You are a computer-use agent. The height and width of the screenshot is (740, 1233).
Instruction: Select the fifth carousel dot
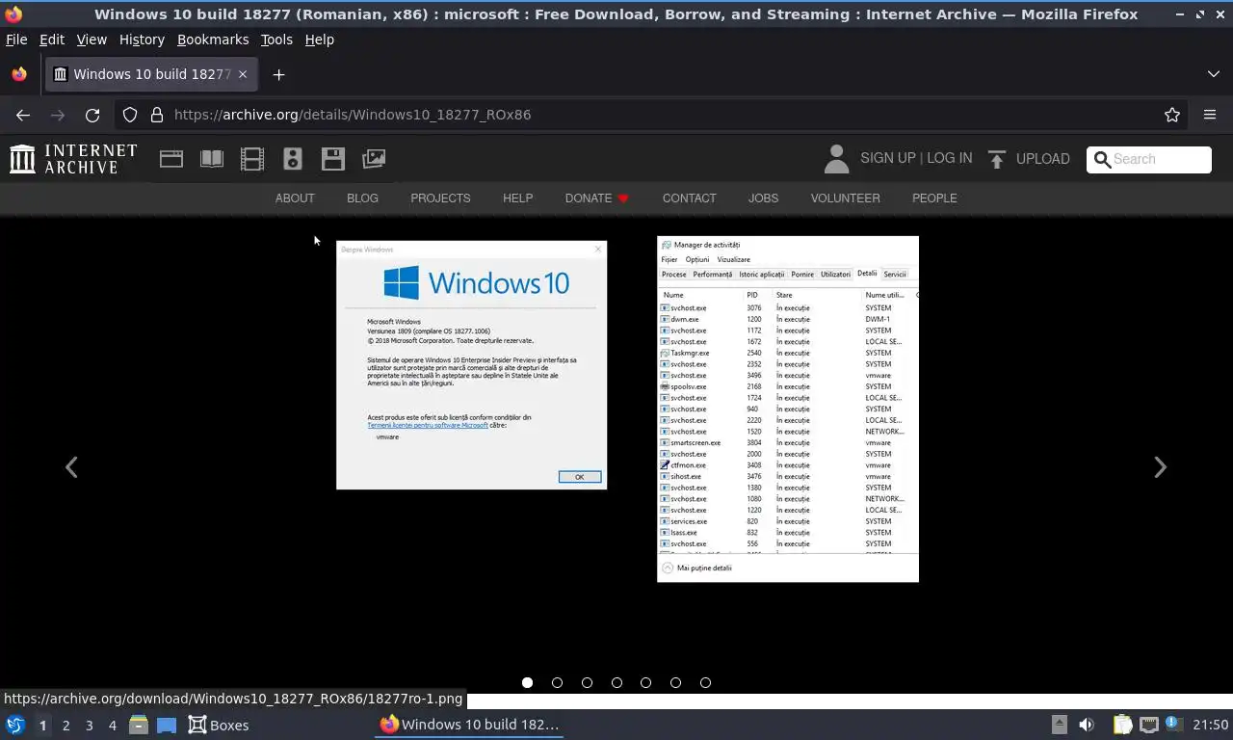pyautogui.click(x=645, y=682)
